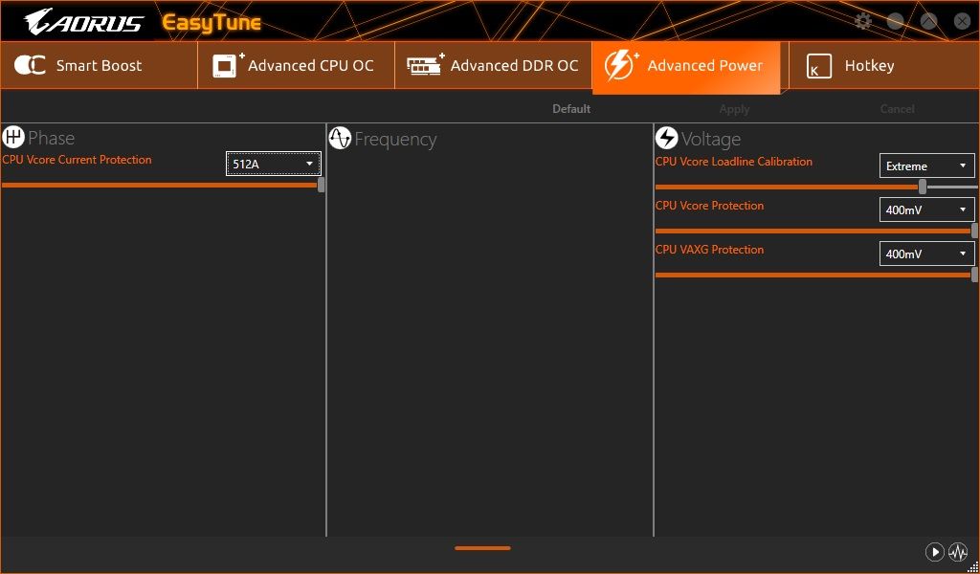Click the Hotkey K icon
The width and height of the screenshot is (980, 574).
pos(819,66)
